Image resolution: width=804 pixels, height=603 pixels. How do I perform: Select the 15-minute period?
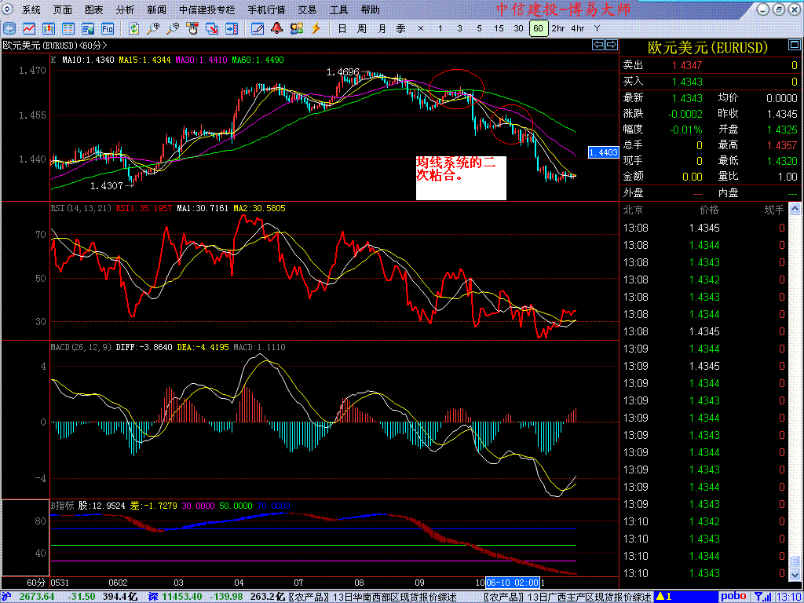tap(499, 28)
